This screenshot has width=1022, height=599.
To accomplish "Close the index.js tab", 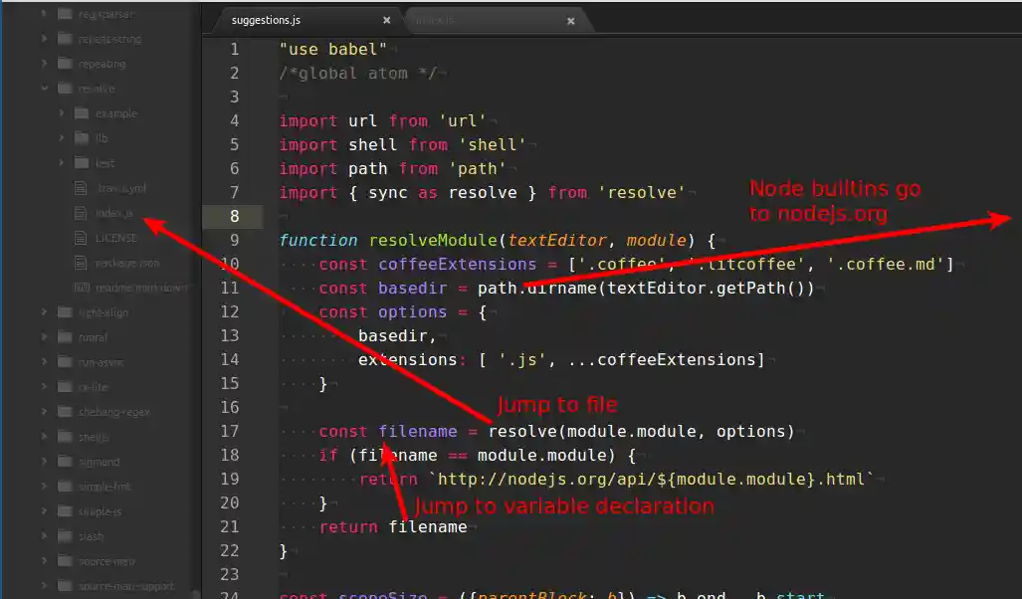I will point(570,19).
